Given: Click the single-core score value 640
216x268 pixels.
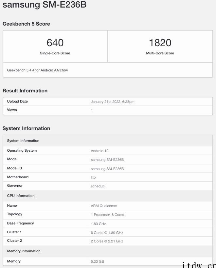Looking at the screenshot, I should [55, 43].
